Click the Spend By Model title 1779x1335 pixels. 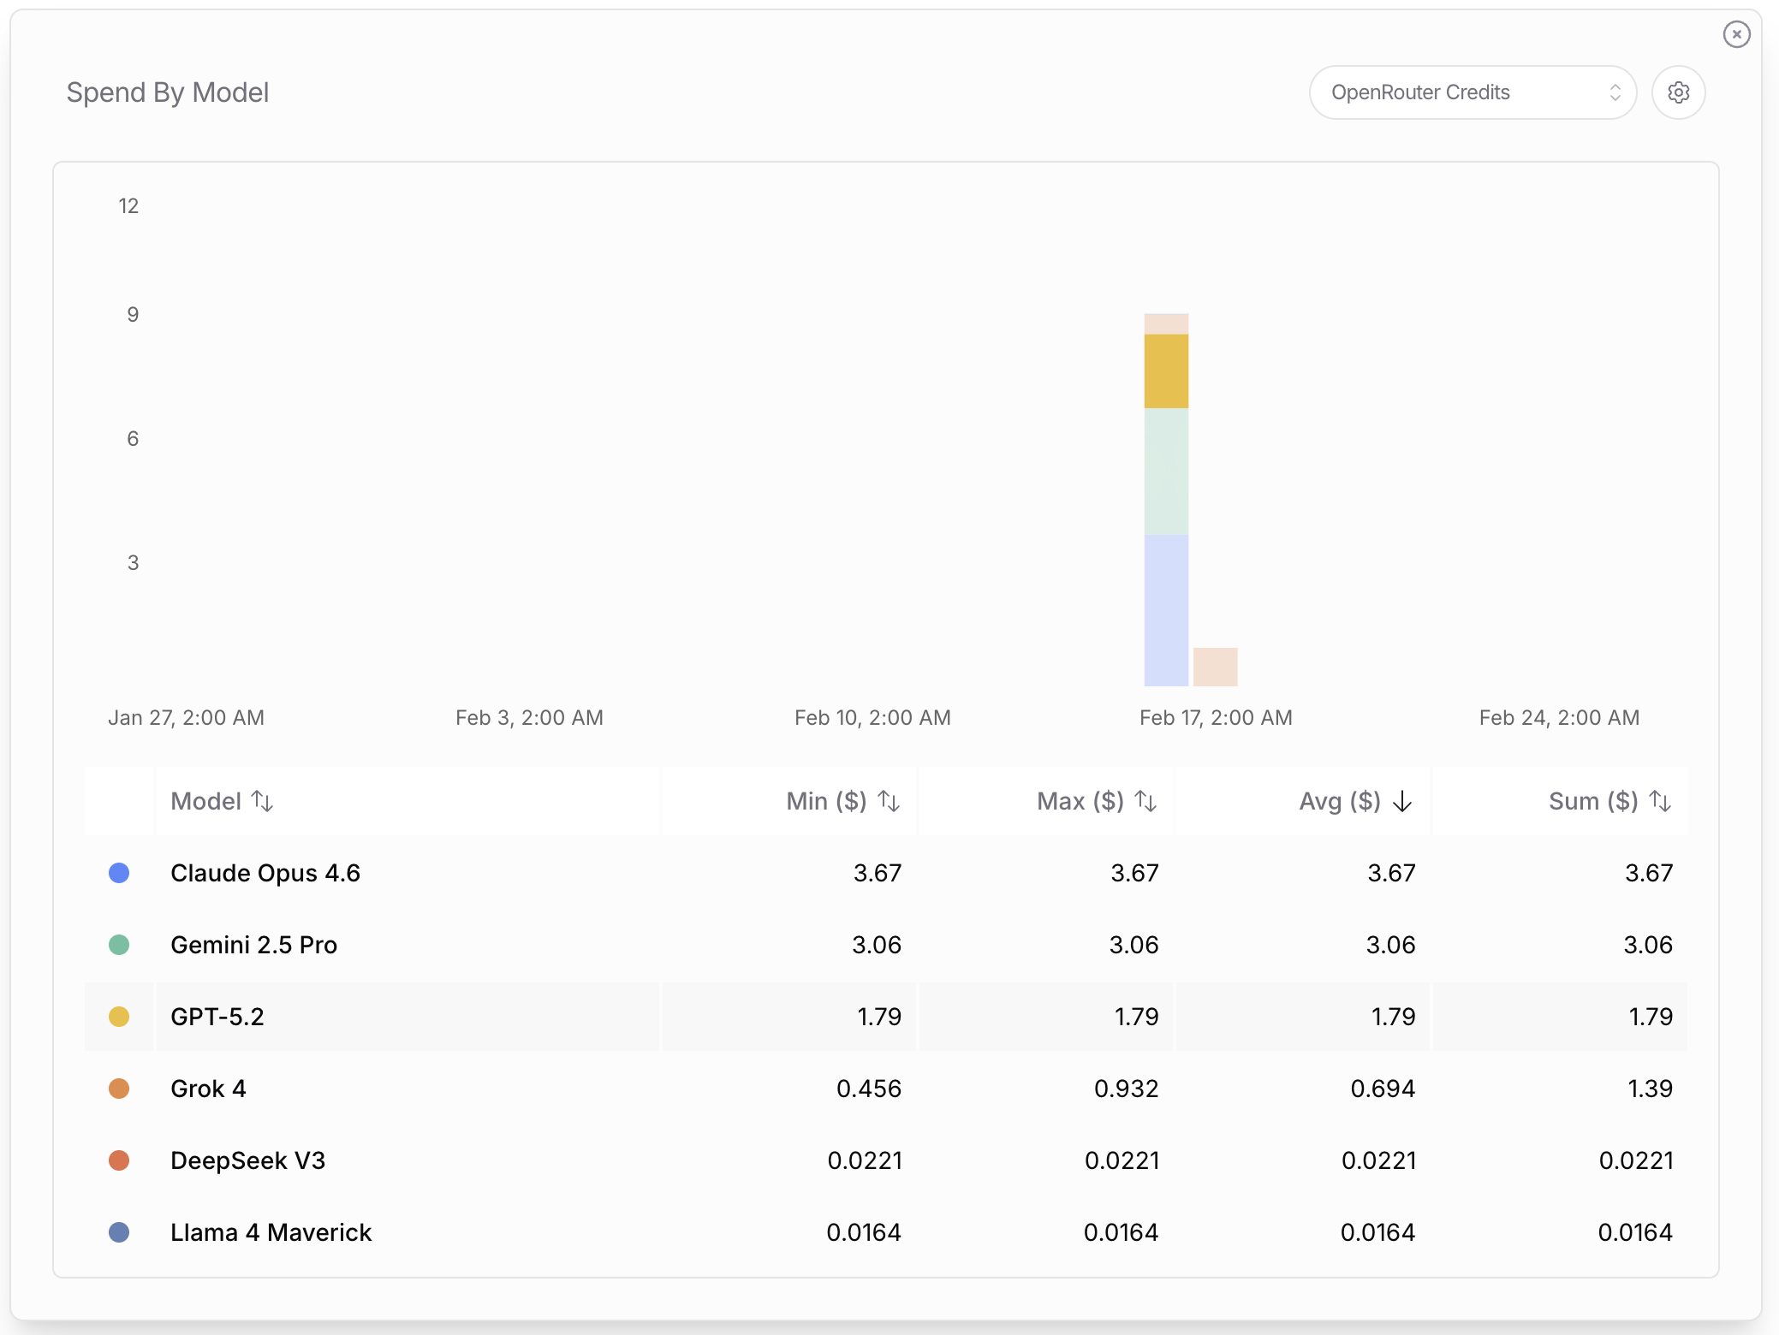pyautogui.click(x=169, y=92)
